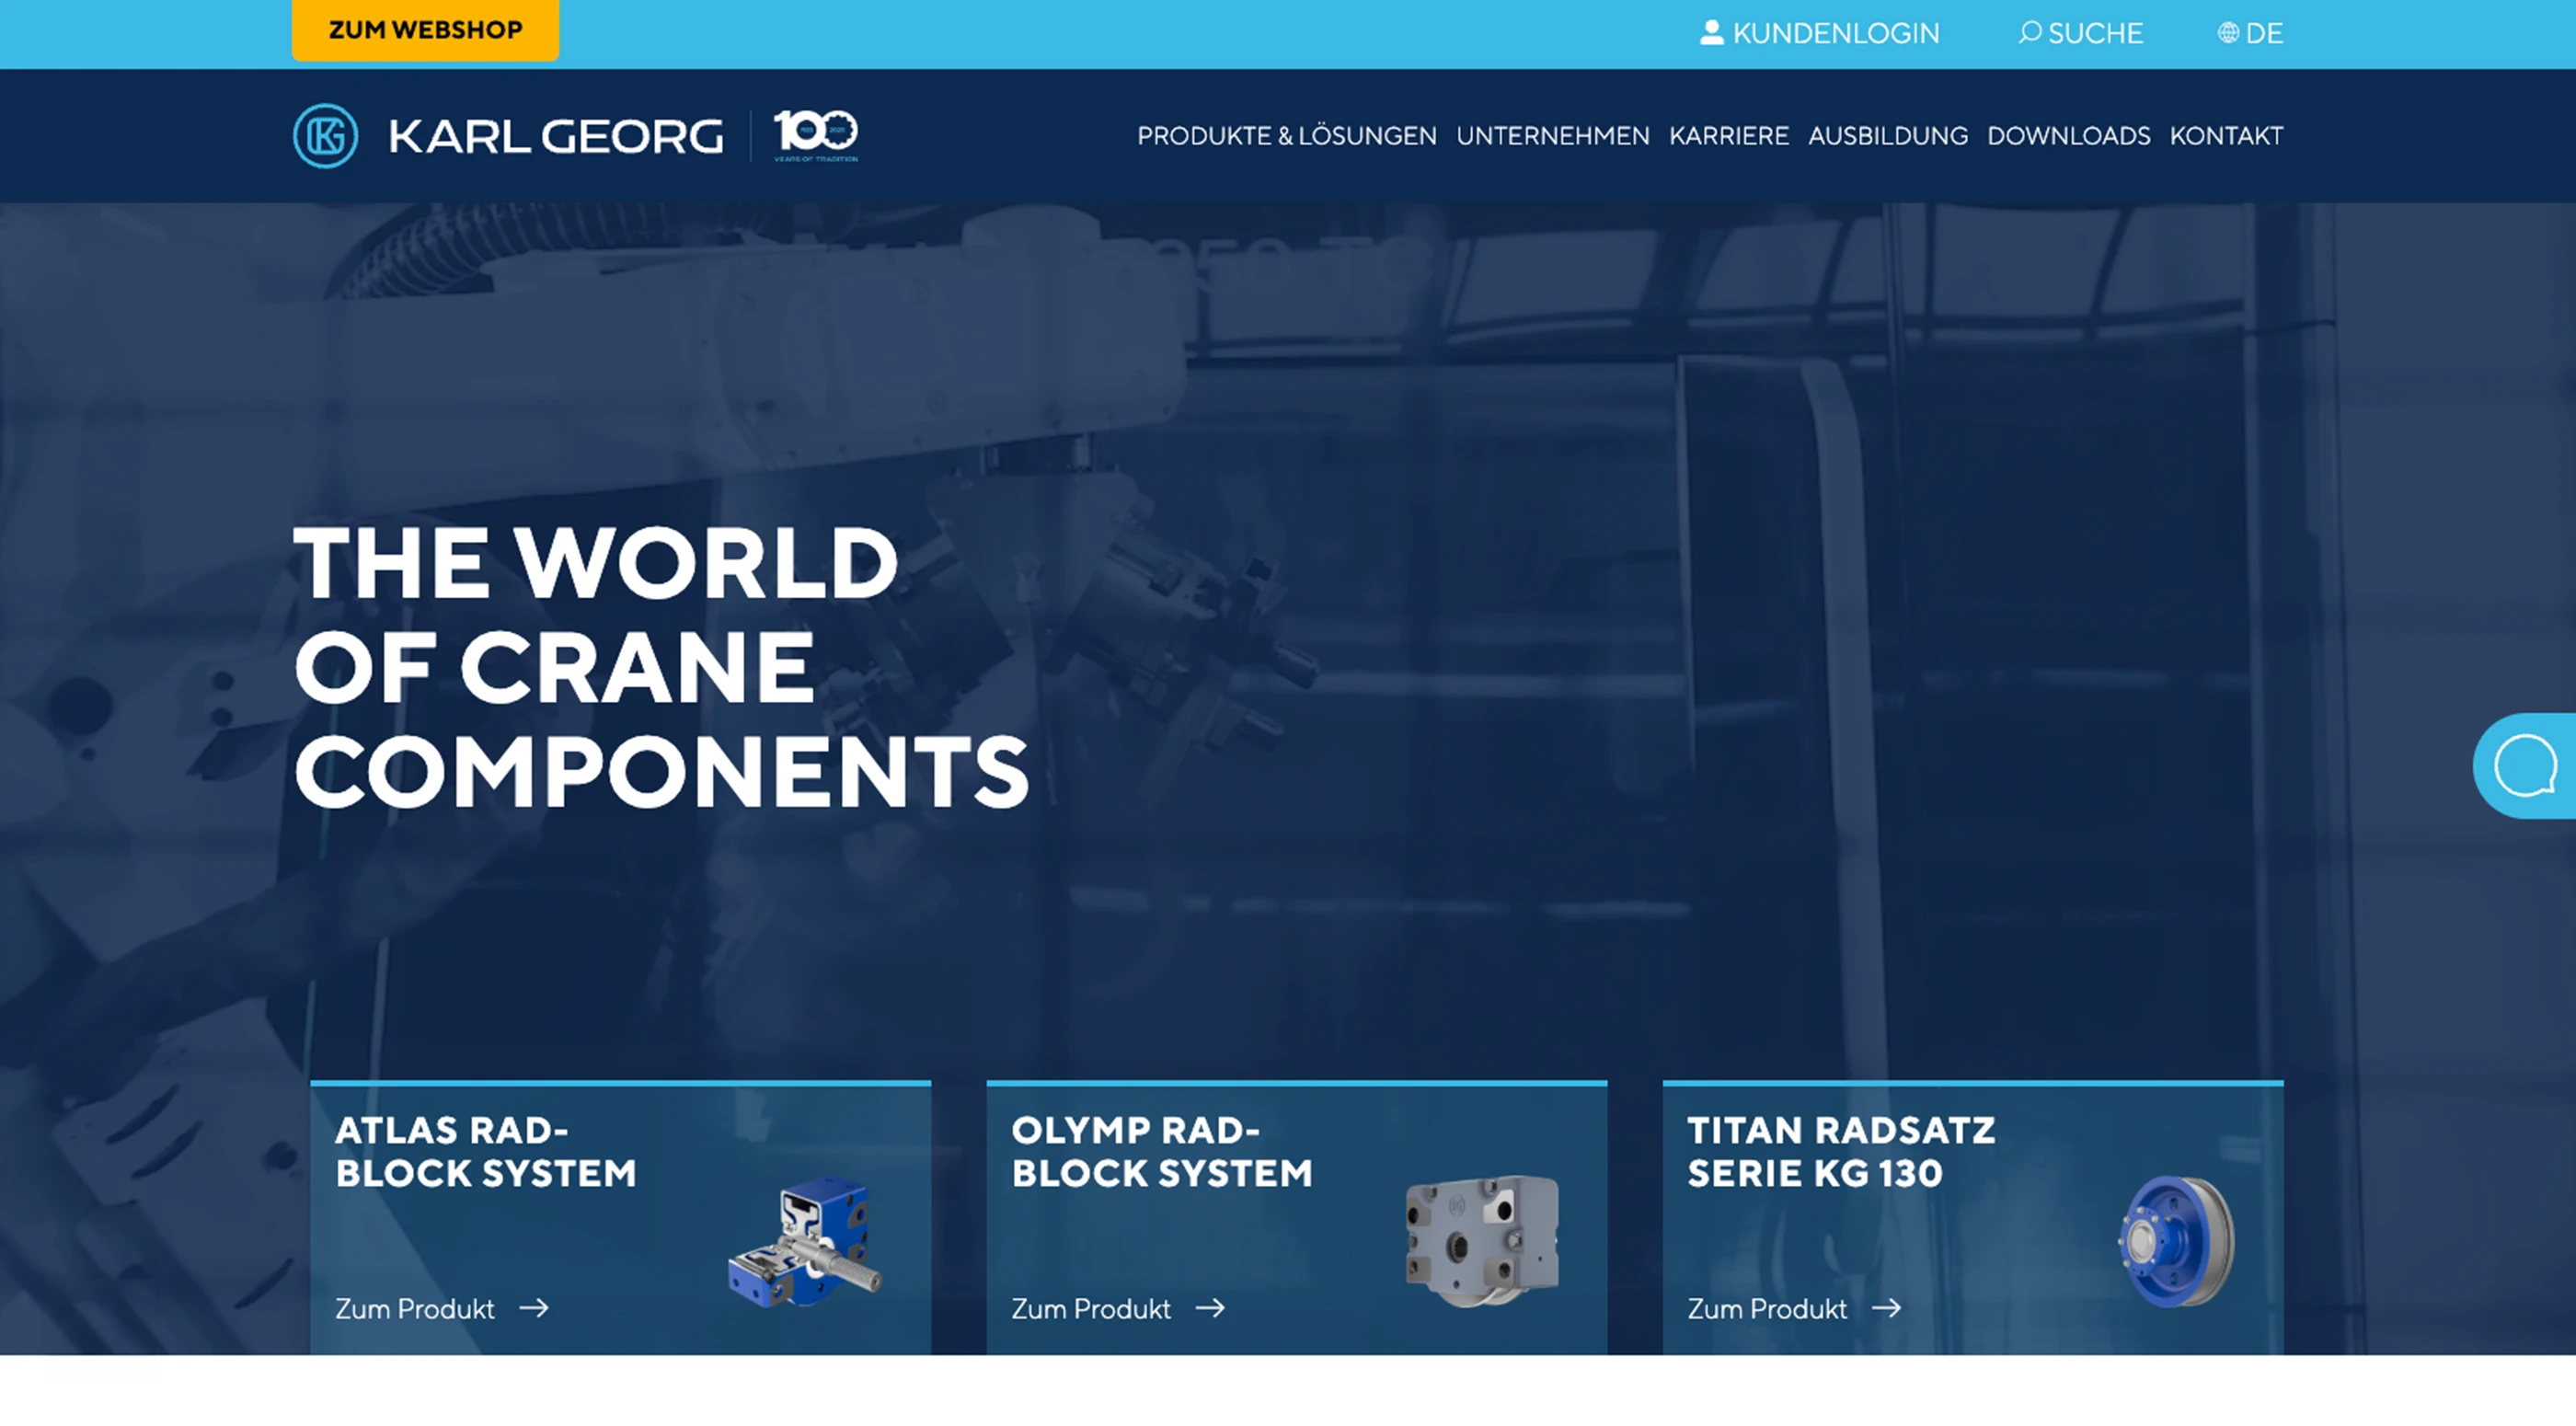The height and width of the screenshot is (1426, 2576).
Task: Click Zum Produkt under Atlas Rad-Block
Action: pyautogui.click(x=414, y=1309)
